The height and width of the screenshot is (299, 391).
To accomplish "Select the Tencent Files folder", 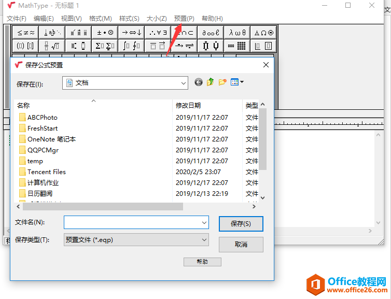I will (x=43, y=172).
